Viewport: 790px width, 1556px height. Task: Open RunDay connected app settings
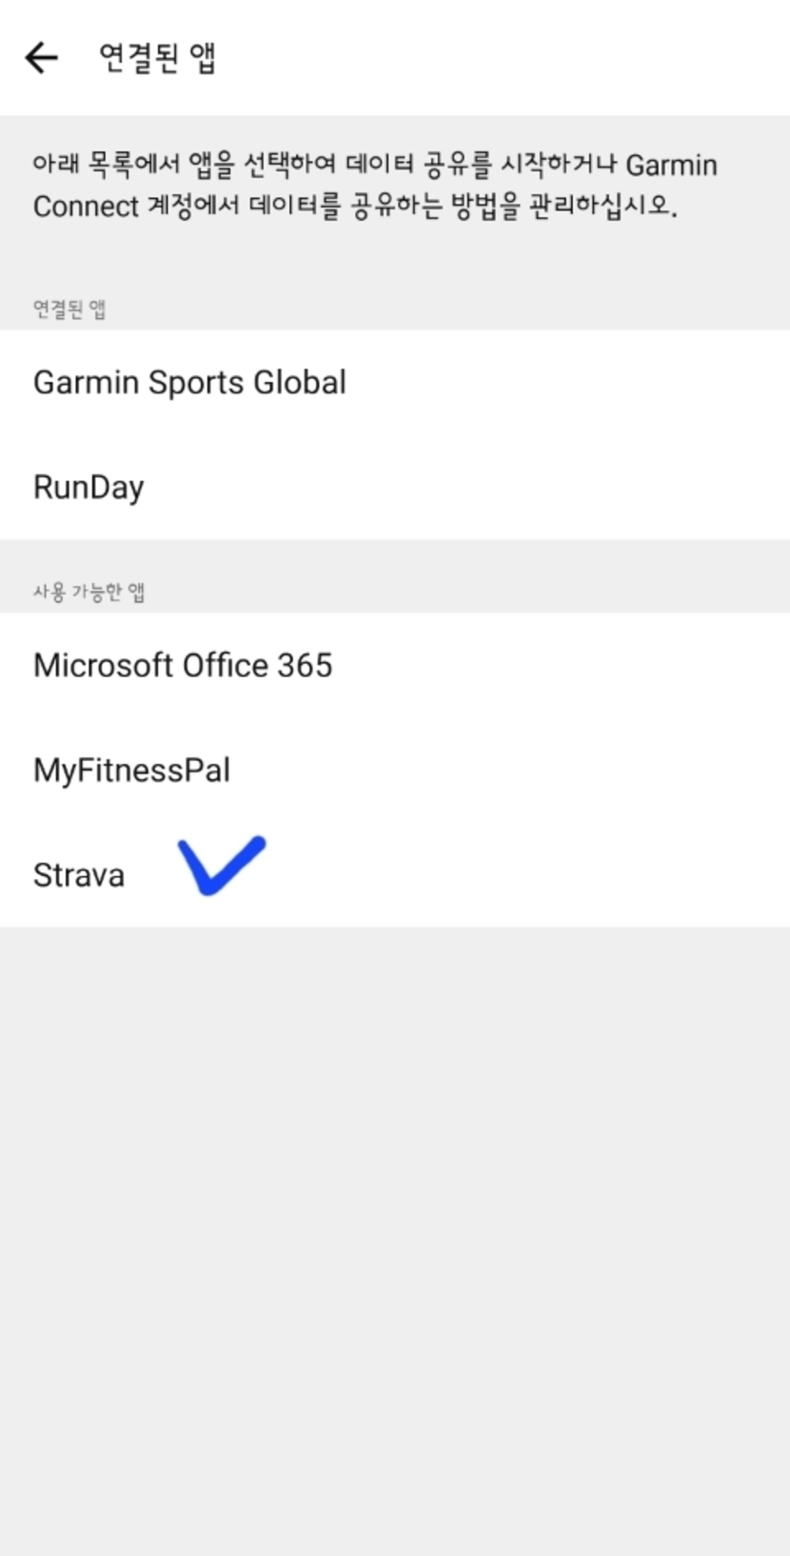[89, 488]
